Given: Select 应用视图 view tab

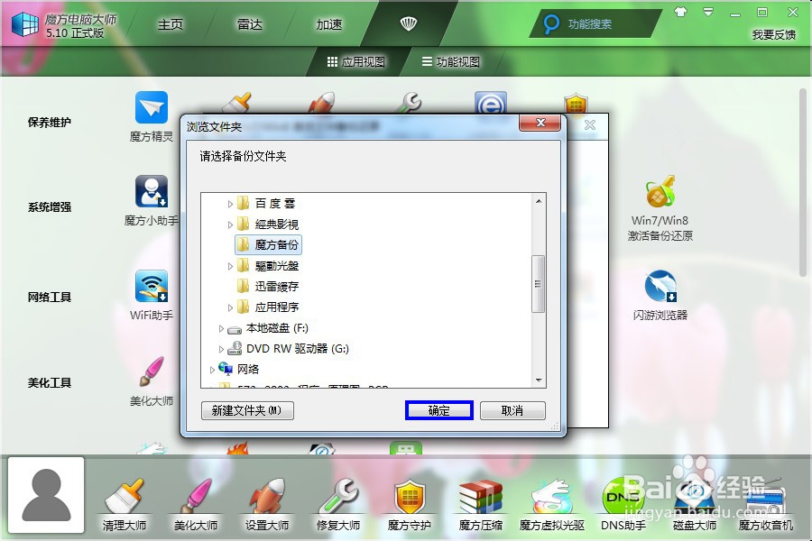Looking at the screenshot, I should [356, 62].
